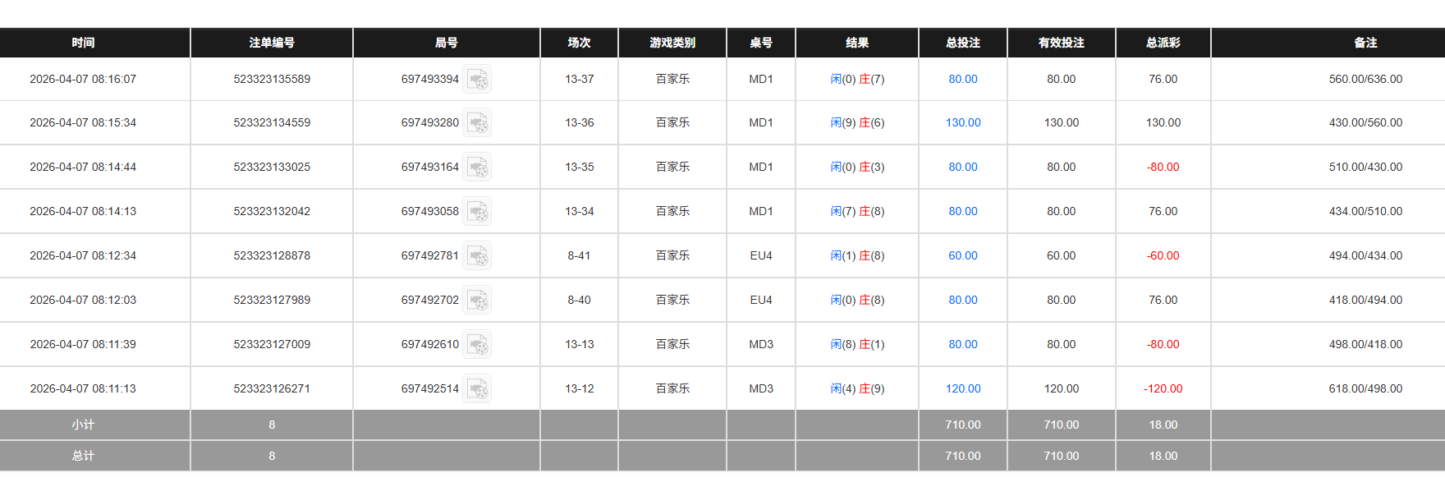Click the 注单编号 column header
The image size is (1445, 496).
[x=272, y=43]
